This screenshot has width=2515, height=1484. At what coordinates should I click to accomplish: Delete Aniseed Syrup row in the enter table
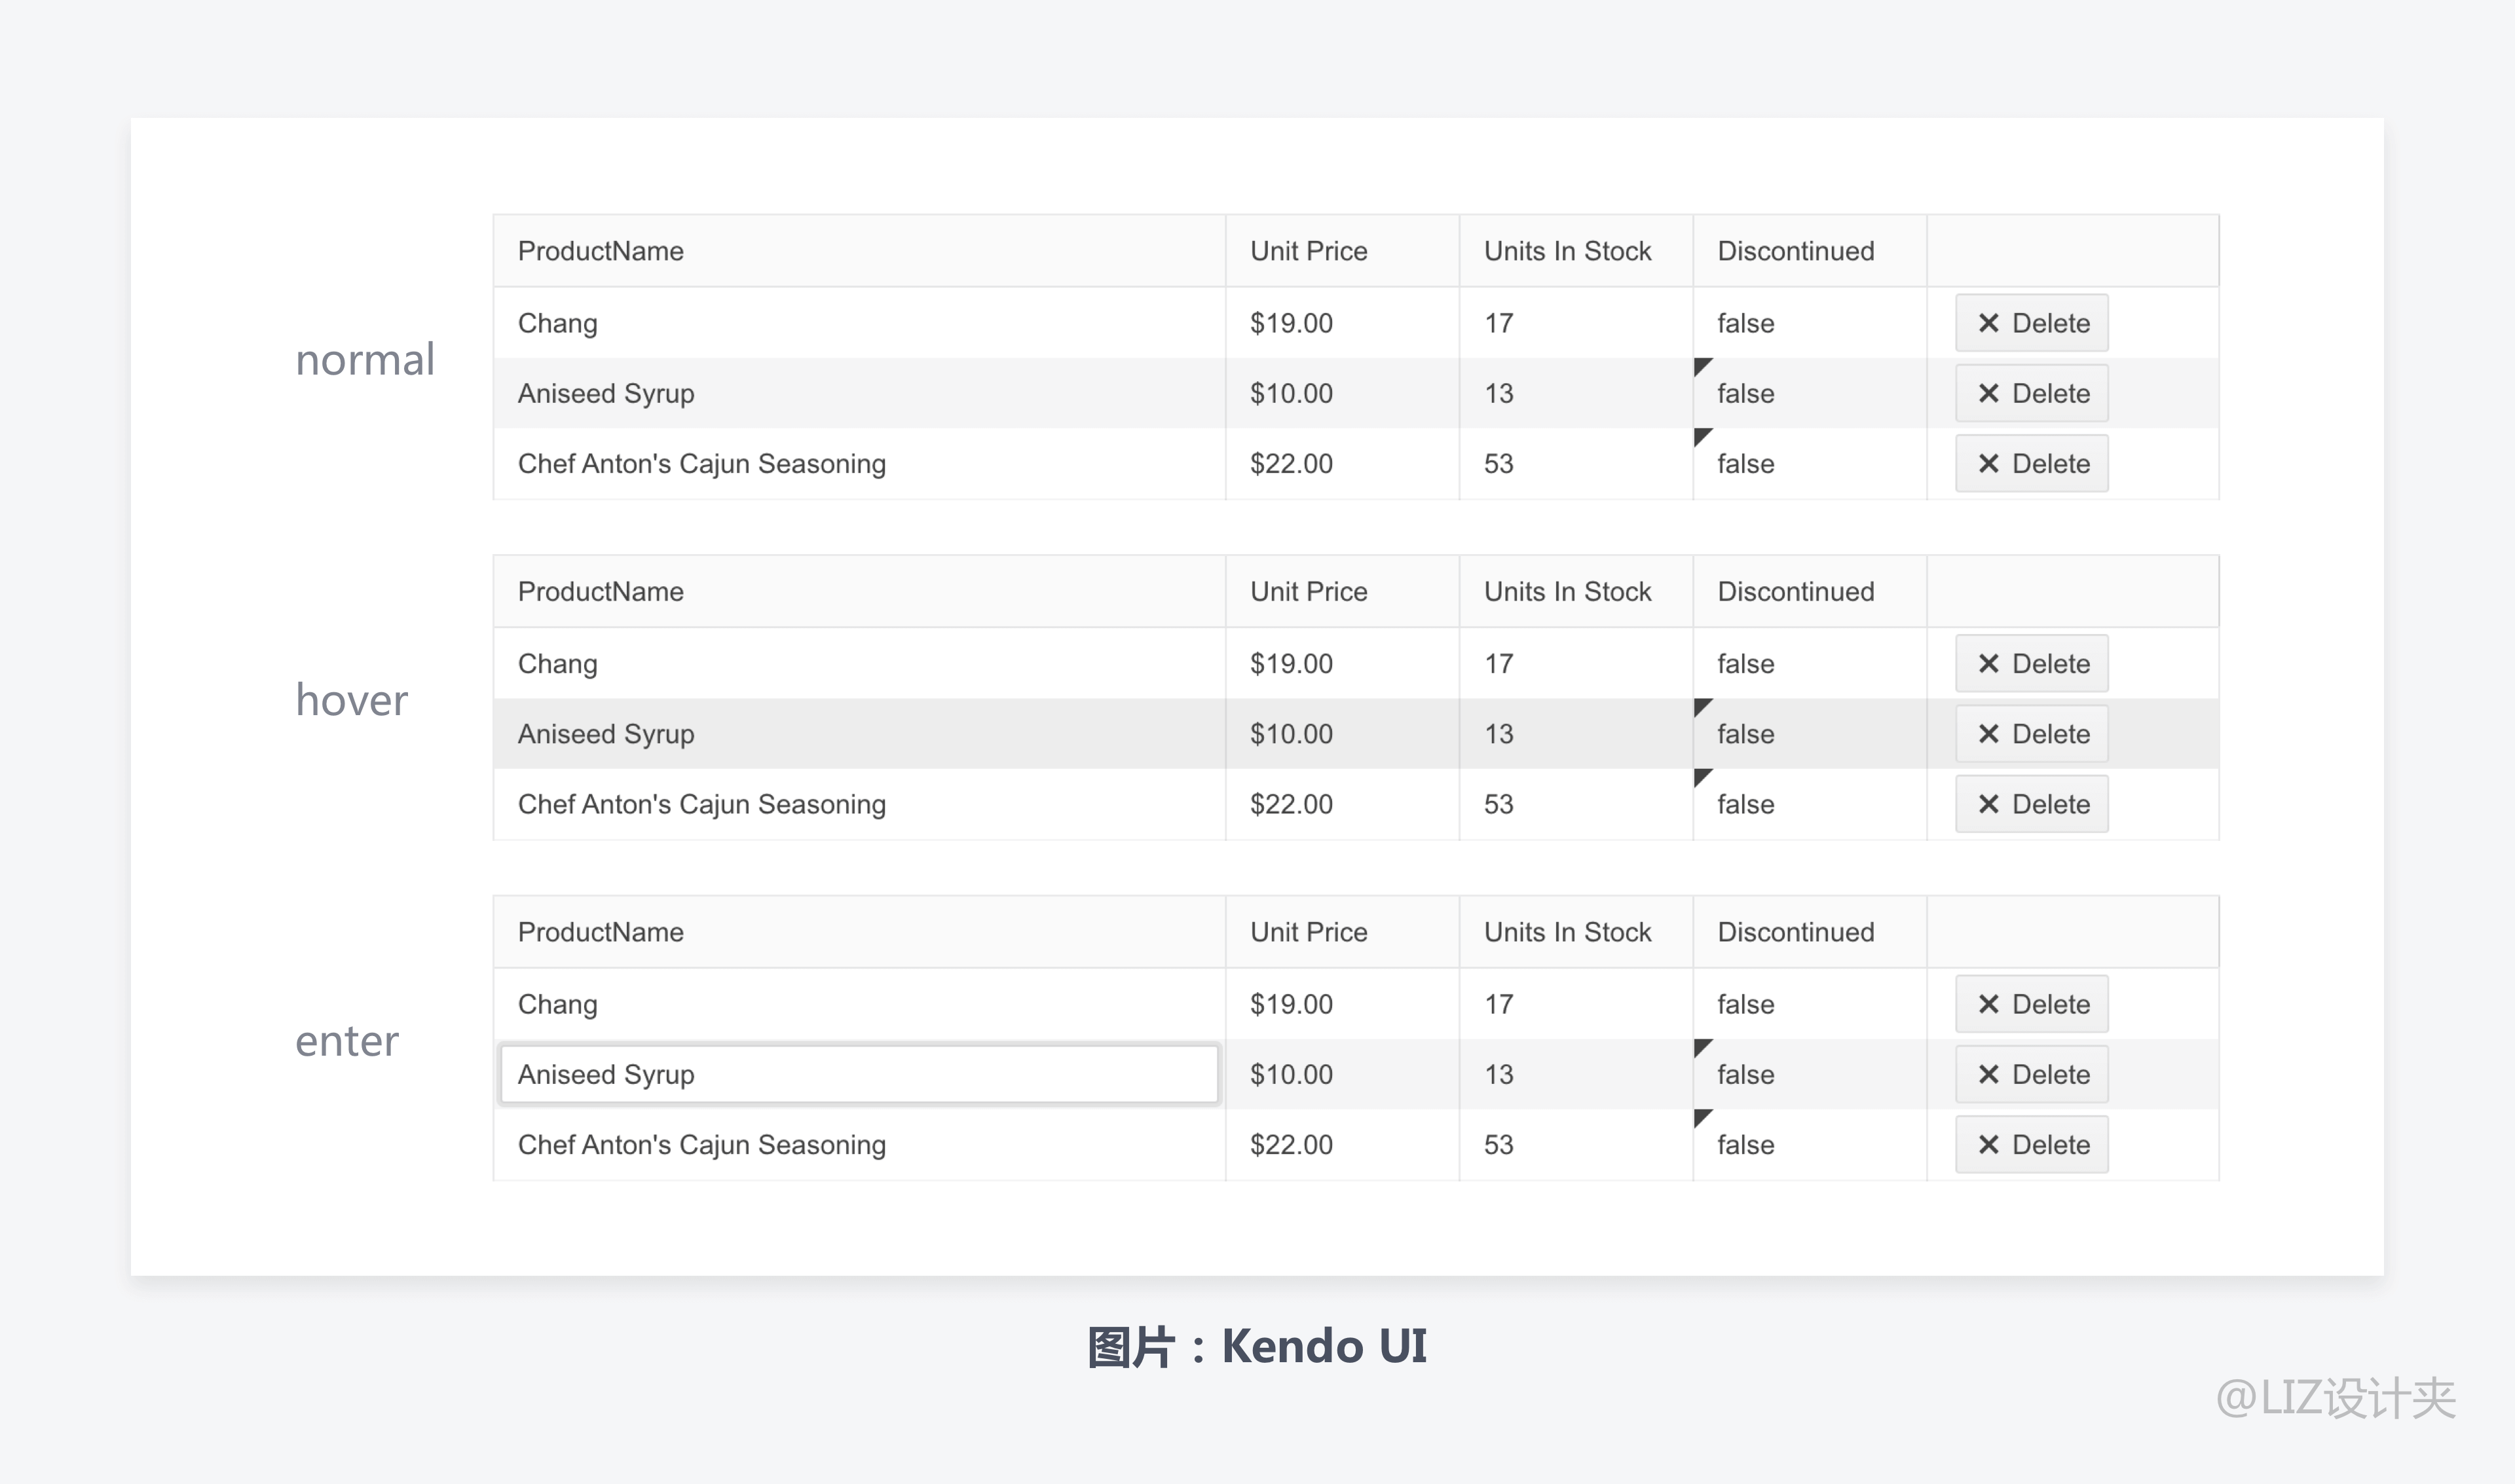[2031, 1075]
